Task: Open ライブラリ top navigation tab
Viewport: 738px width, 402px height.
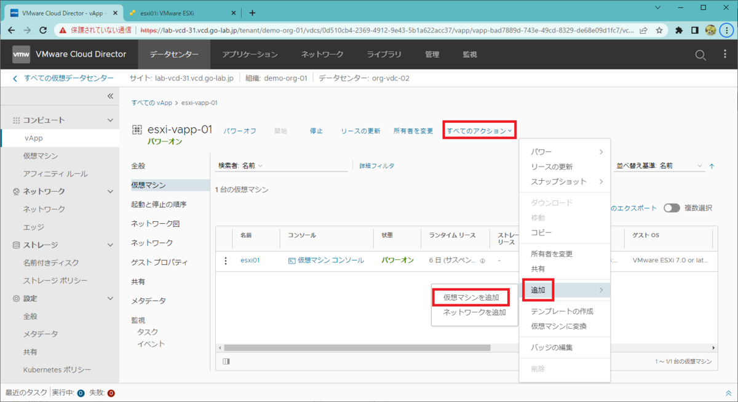Action: (x=384, y=54)
